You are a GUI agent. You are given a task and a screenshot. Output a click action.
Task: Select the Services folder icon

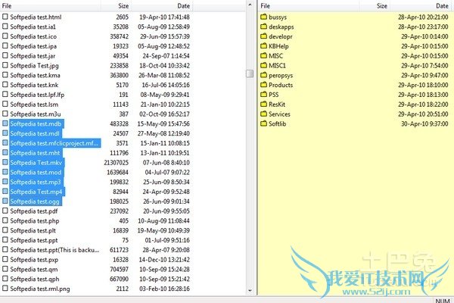[x=263, y=114]
